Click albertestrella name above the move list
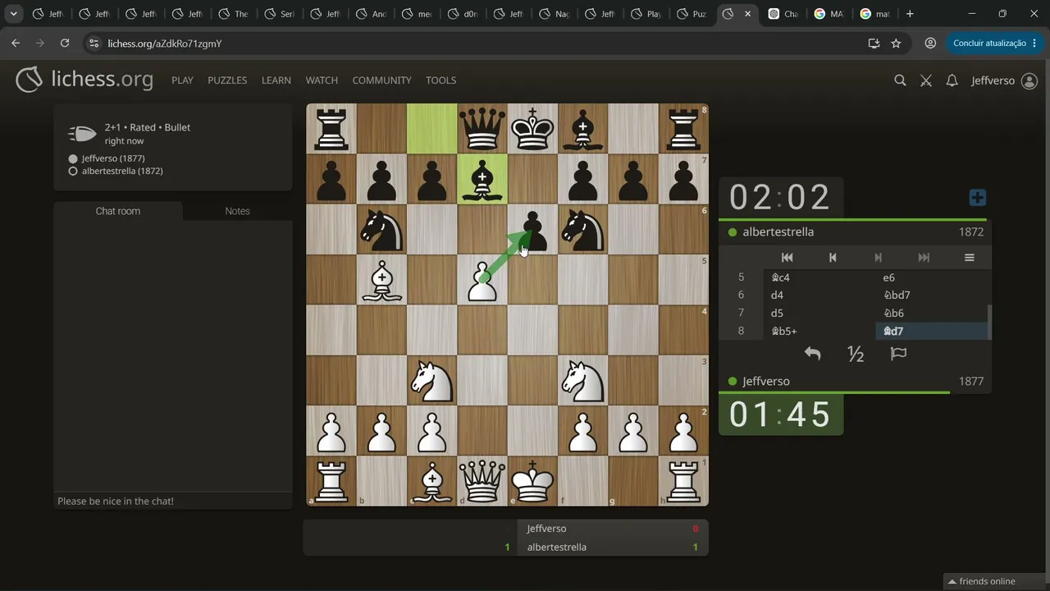Image resolution: width=1050 pixels, height=591 pixels. coord(778,232)
